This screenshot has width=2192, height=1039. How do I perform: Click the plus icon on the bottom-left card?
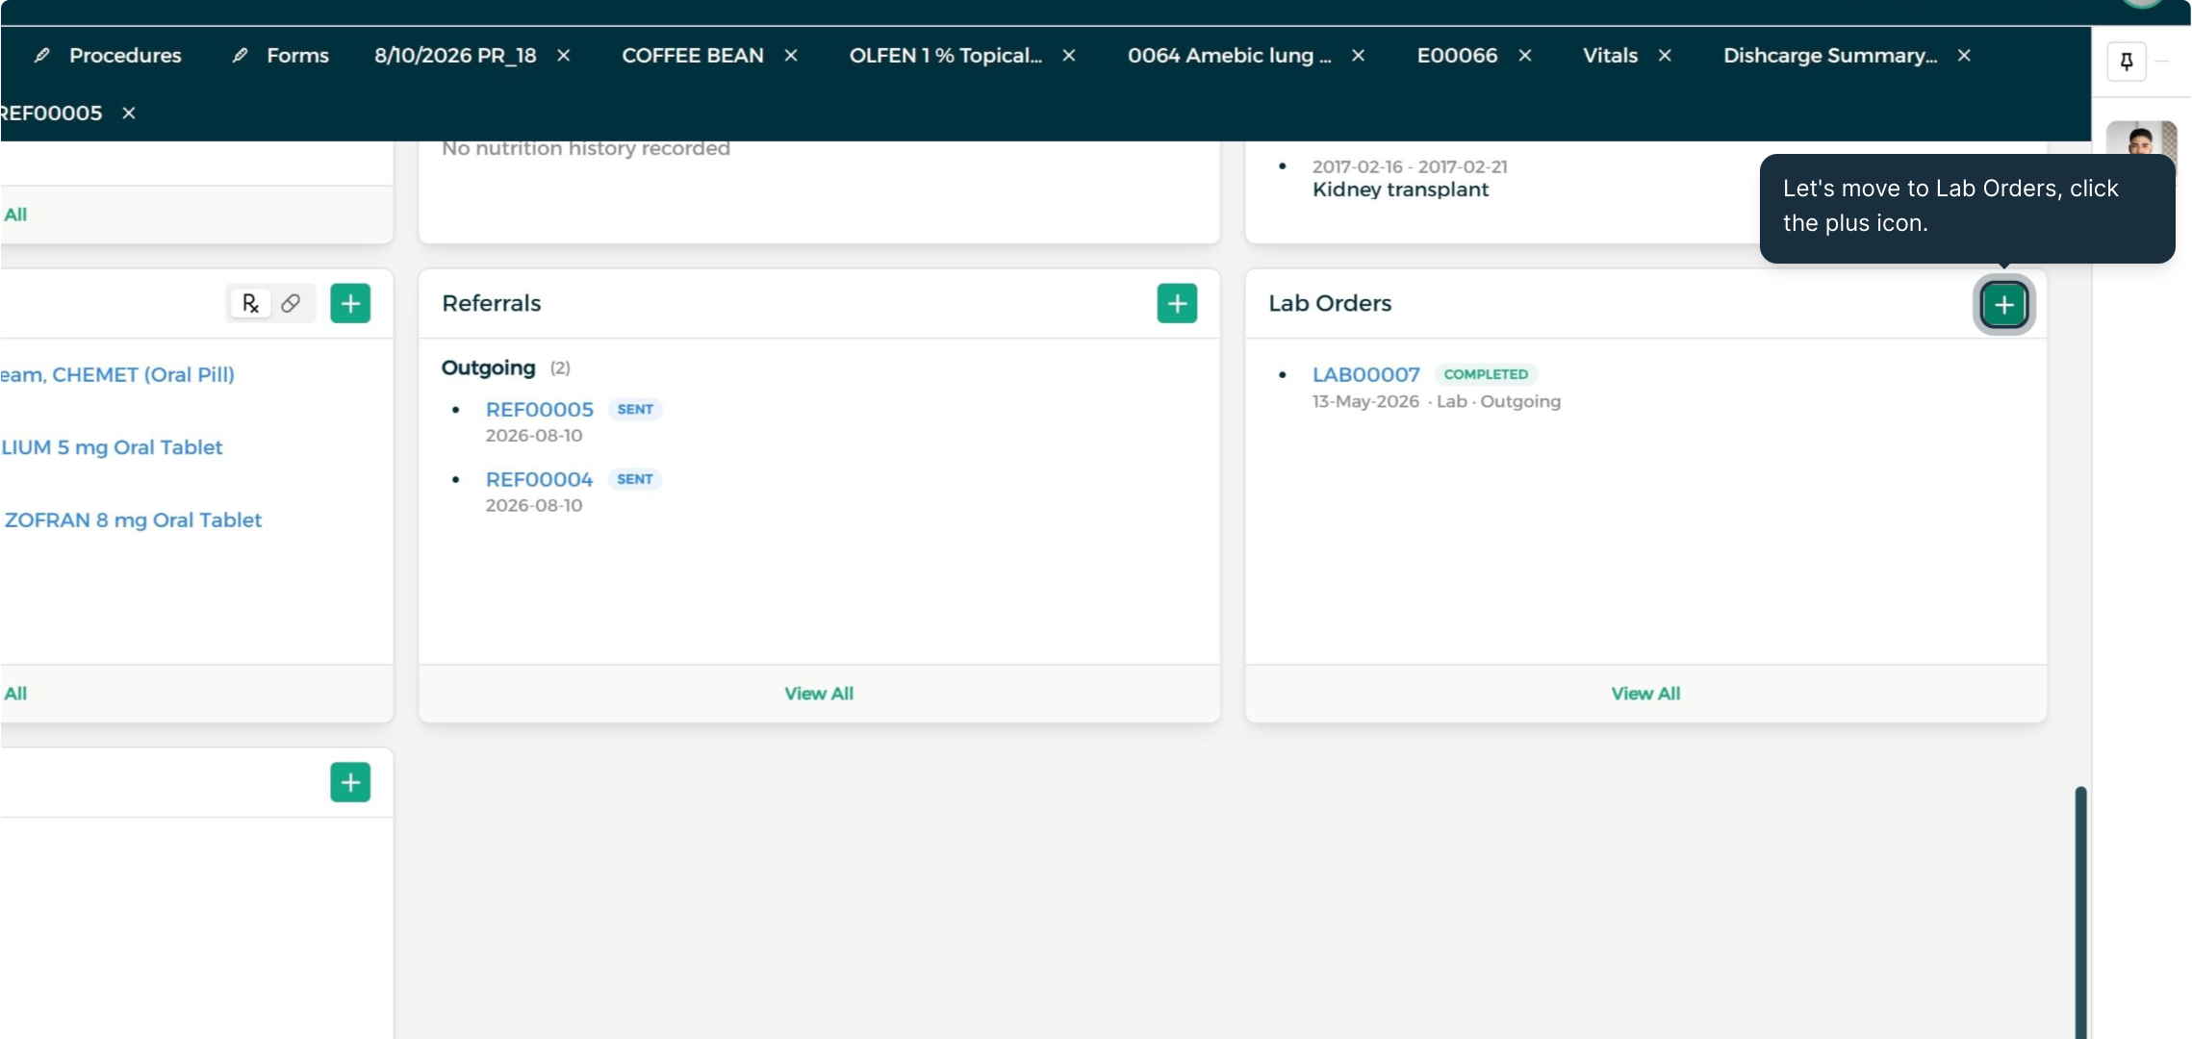[x=350, y=782]
